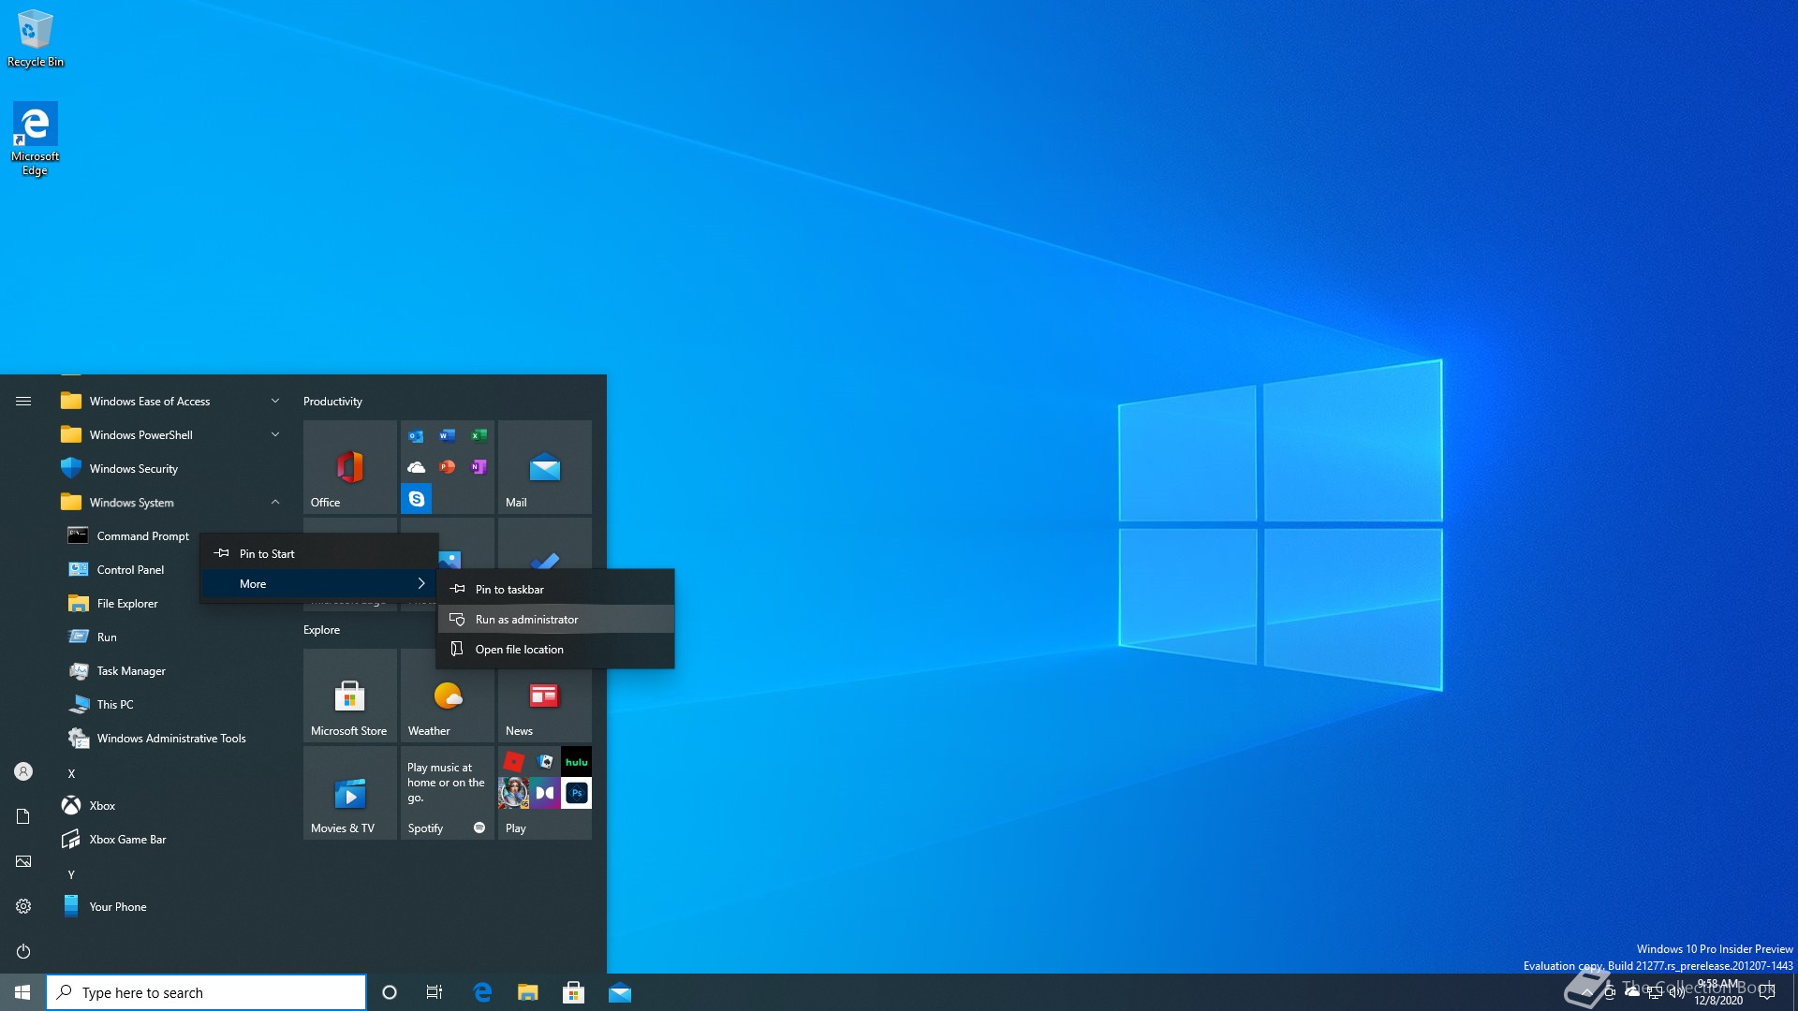Screen dimensions: 1798x1011
Task: Open Outlook in the Office folder tile
Action: pyautogui.click(x=416, y=436)
